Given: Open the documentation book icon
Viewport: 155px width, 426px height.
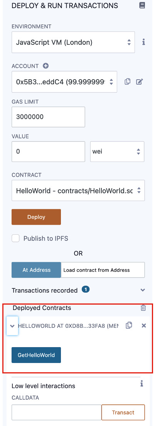Looking at the screenshot, I should point(142,5).
